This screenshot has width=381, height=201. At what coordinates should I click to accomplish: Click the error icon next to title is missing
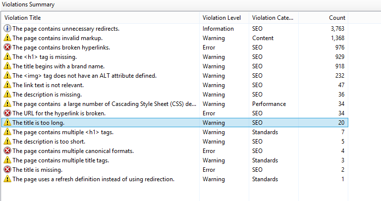coord(7,170)
